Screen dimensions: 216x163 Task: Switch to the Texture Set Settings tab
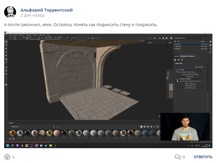(187, 56)
